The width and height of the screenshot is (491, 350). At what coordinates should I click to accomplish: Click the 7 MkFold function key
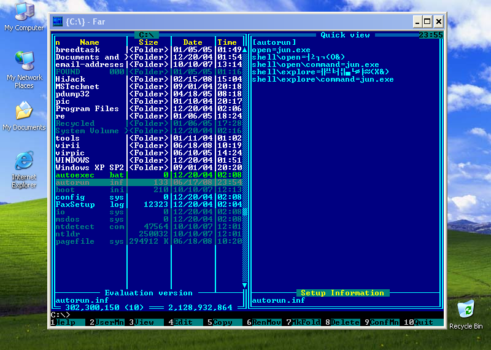click(303, 322)
